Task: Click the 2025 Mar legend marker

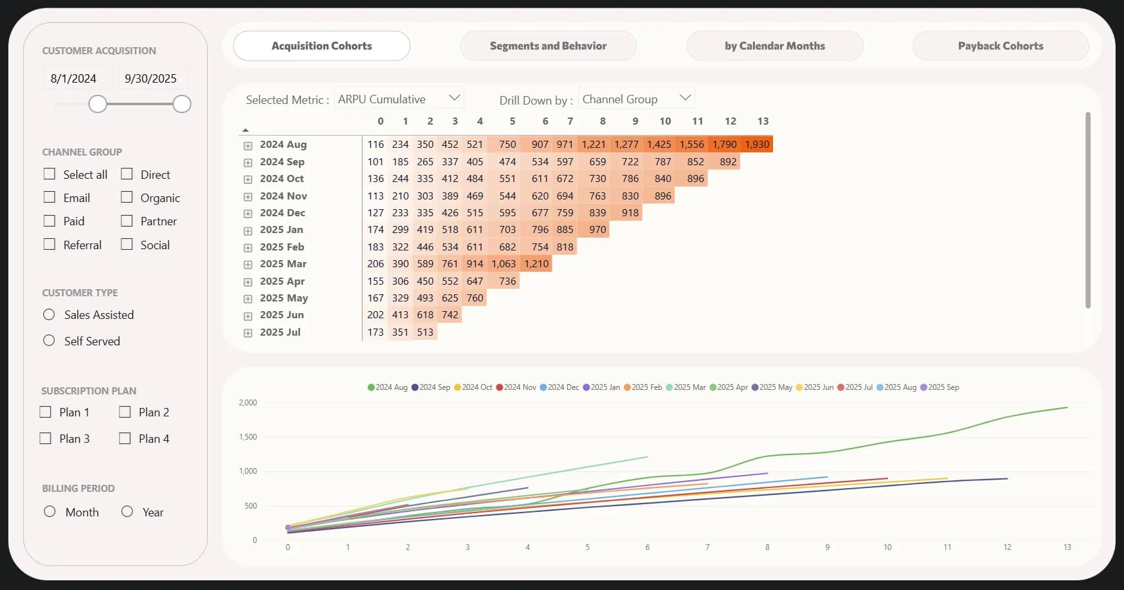Action: coord(669,387)
